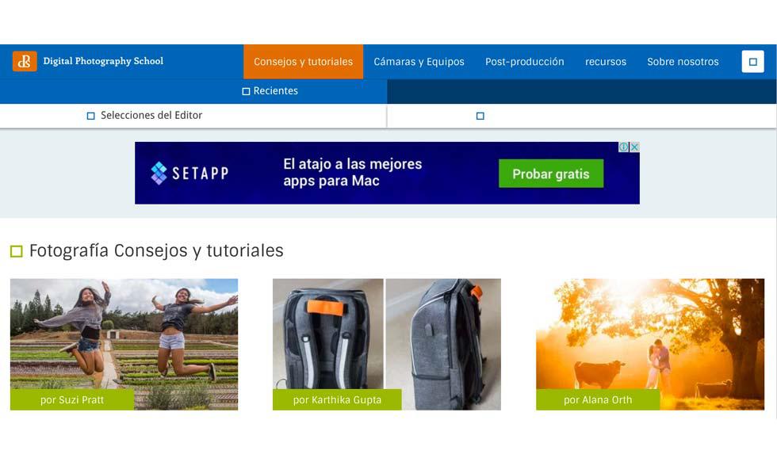777x462 pixels.
Task: Click green square icon beside Fotografía heading
Action: pyautogui.click(x=17, y=251)
